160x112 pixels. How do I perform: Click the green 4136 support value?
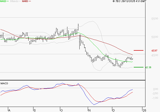148,67
